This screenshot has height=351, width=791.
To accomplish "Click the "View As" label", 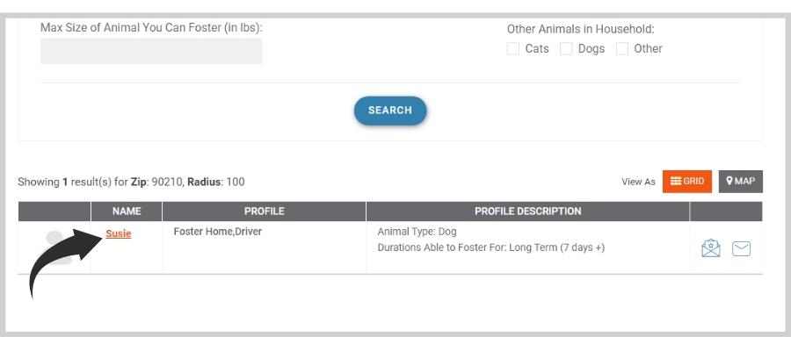I will [x=638, y=182].
